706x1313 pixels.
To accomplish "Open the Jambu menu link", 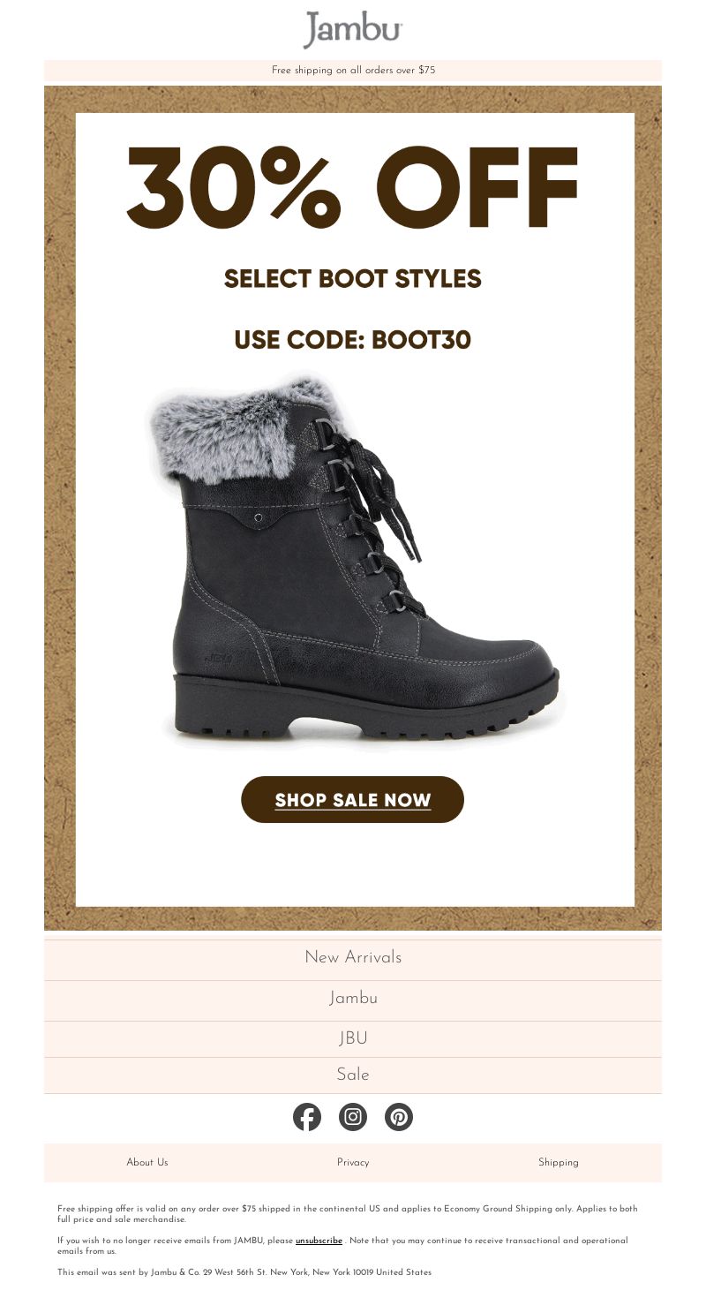I will pyautogui.click(x=353, y=999).
